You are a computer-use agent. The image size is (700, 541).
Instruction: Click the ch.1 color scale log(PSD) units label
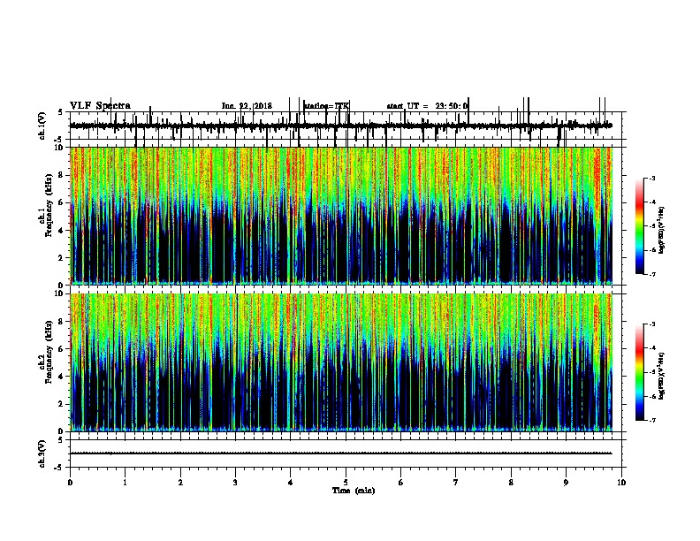click(x=662, y=231)
